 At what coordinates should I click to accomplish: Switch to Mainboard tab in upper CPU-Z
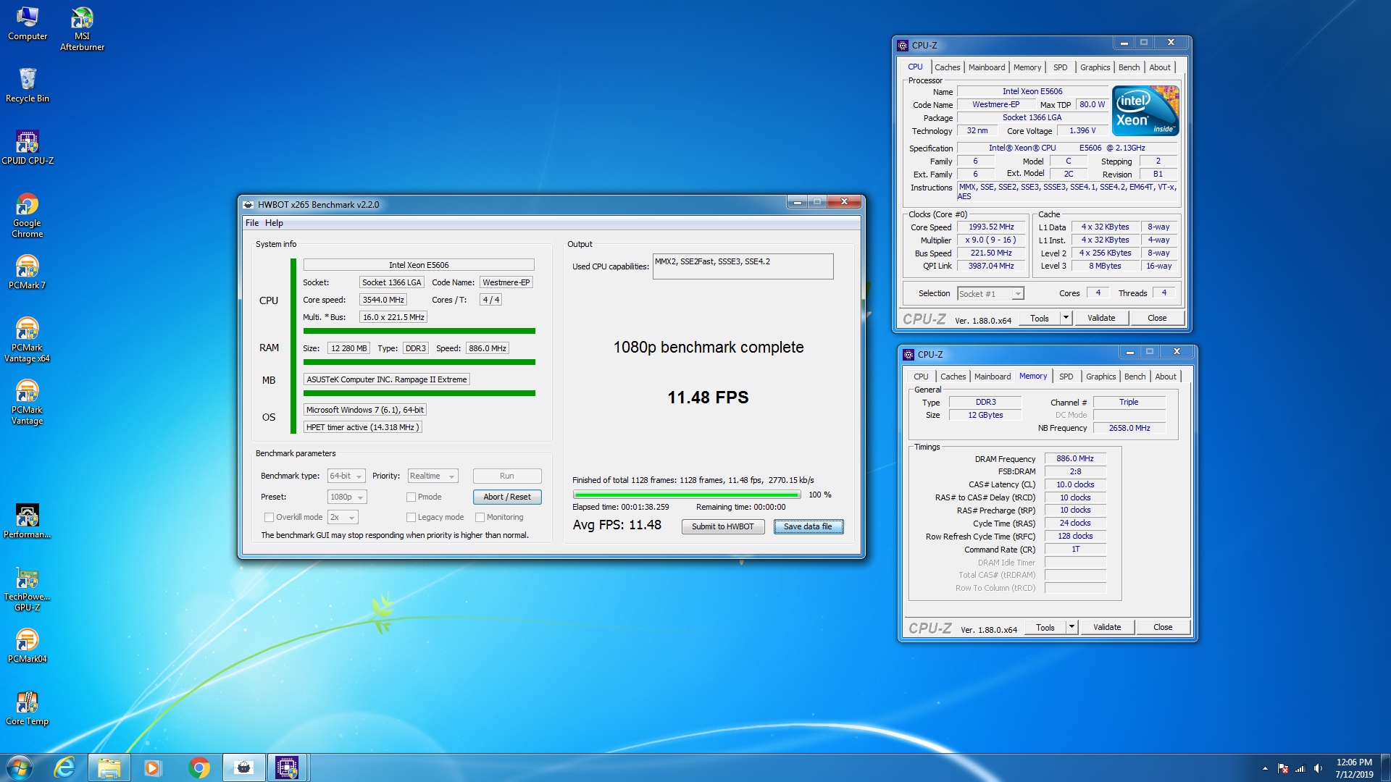pos(987,67)
